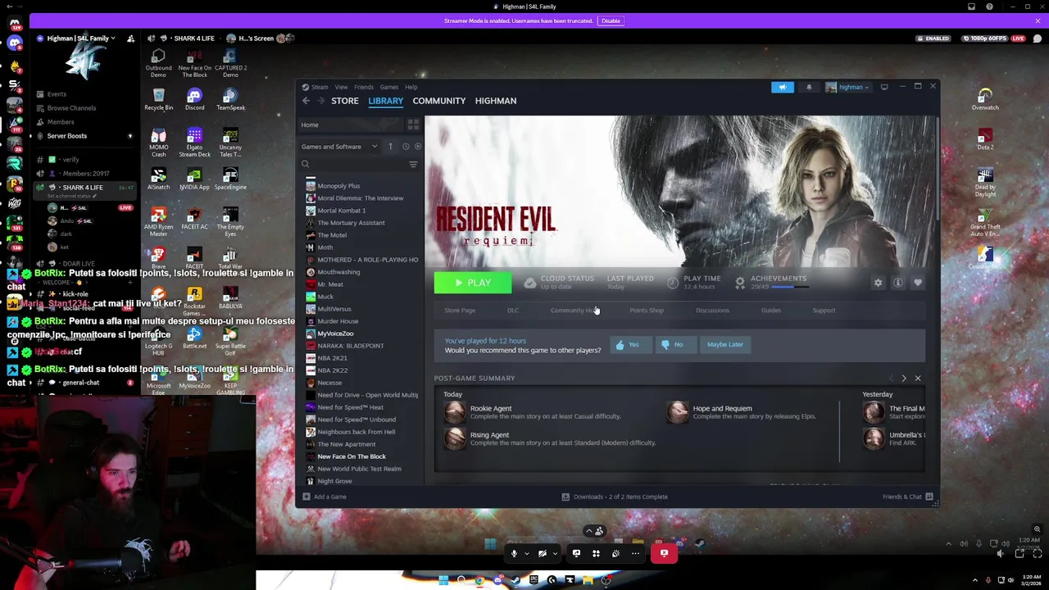1049x590 pixels.
Task: Open the LIBRARY tab in Steam
Action: tap(385, 101)
